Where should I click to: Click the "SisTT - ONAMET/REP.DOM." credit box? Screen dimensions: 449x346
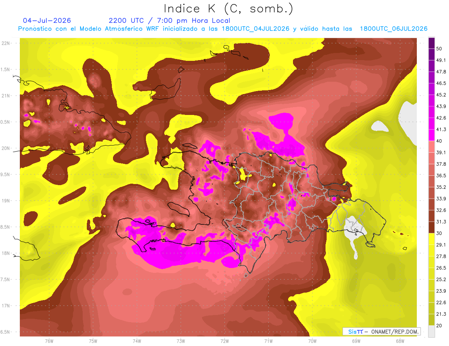point(381,331)
